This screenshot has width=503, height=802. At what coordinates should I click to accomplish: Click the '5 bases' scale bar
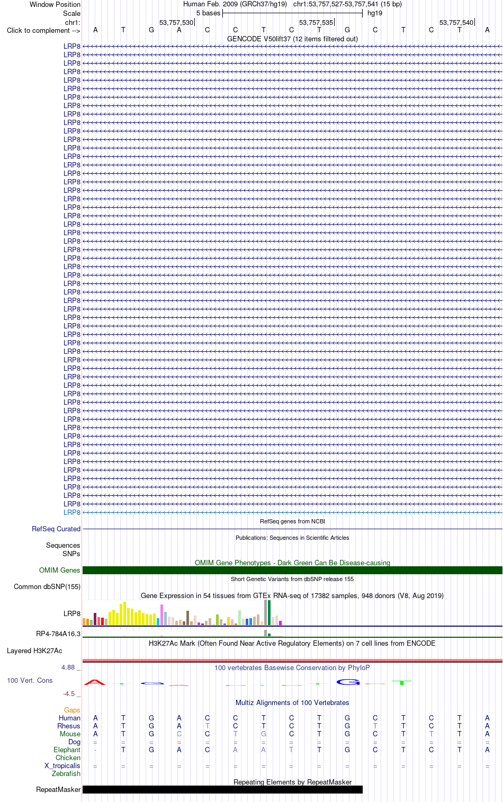292,13
